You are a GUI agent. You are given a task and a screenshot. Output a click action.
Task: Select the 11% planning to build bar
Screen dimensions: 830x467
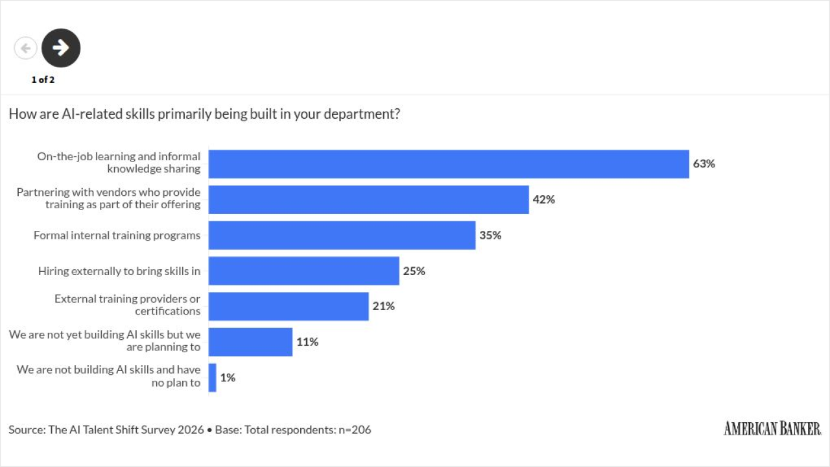[250, 342]
